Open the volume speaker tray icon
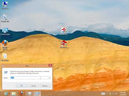 (116, 94)
